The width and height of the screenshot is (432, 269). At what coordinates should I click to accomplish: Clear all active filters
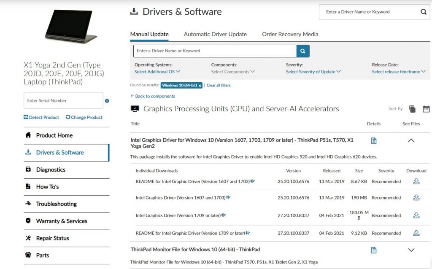pos(220,85)
